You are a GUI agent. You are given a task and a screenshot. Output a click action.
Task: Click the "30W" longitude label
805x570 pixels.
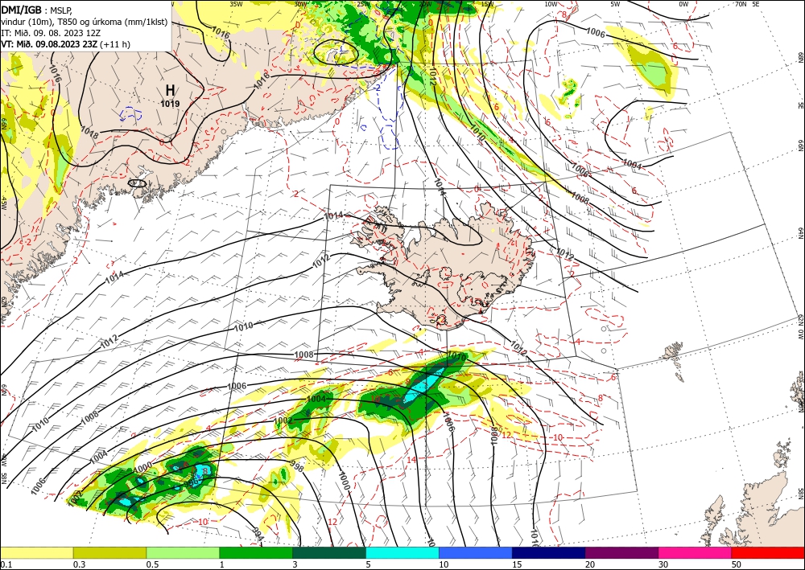300,4
